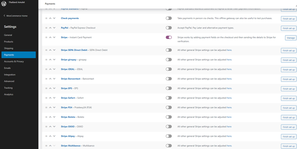This screenshot has width=297, height=149.
Task: Move PayPal Express Checkout row up
Action: click(50, 28)
